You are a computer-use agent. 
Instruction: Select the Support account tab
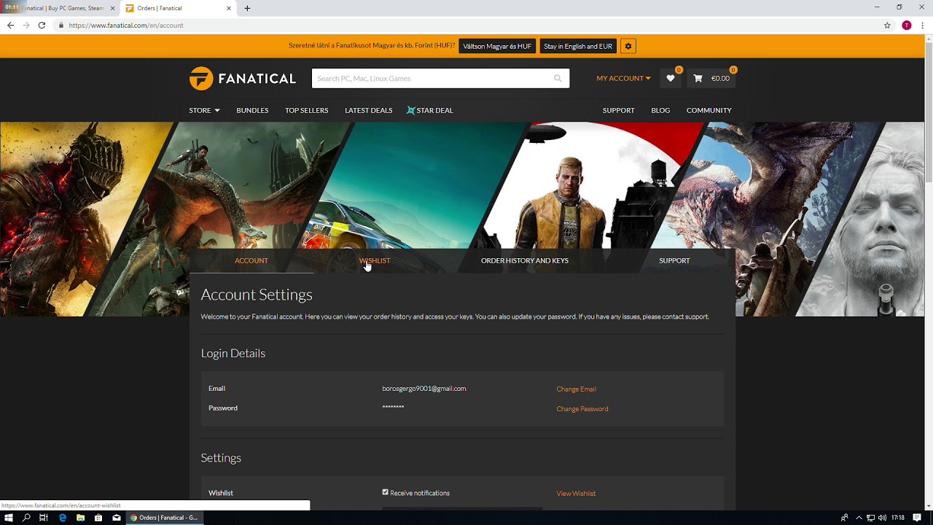[x=674, y=260]
